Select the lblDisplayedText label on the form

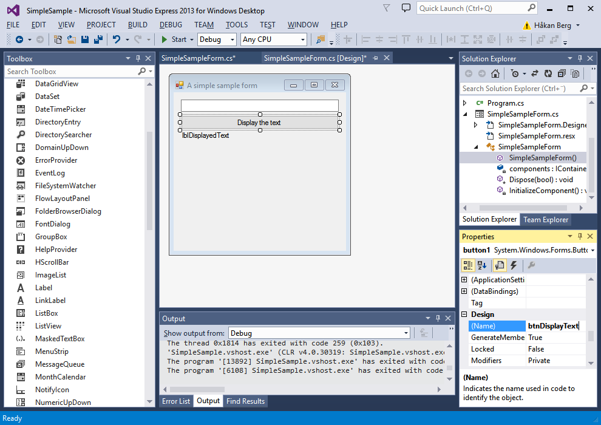pyautogui.click(x=205, y=135)
